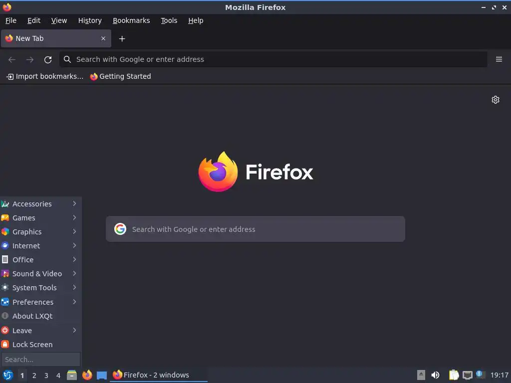Open a new tab with plus button
The width and height of the screenshot is (511, 383).
tap(122, 39)
